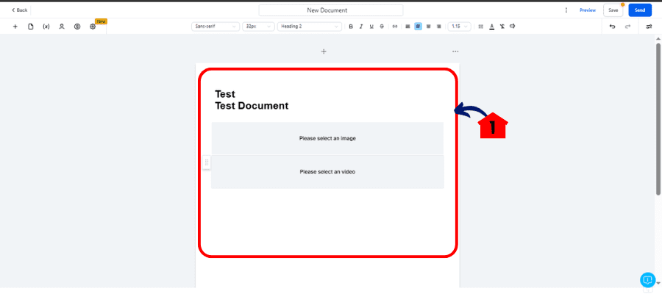
Task: Click the block drag handle beside video placeholder
Action: 207,163
